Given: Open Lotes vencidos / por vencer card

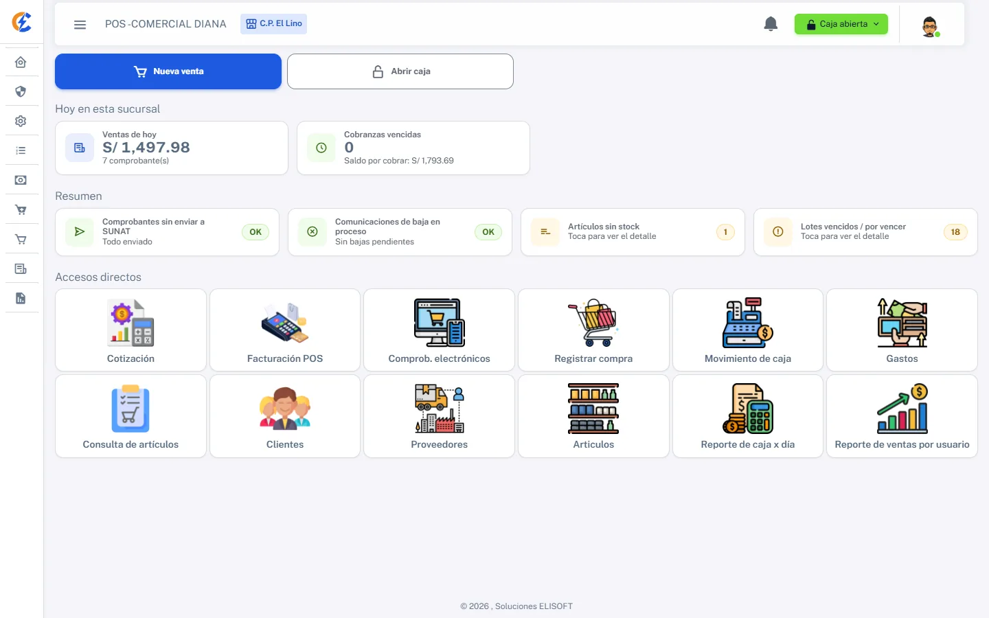Looking at the screenshot, I should (865, 232).
